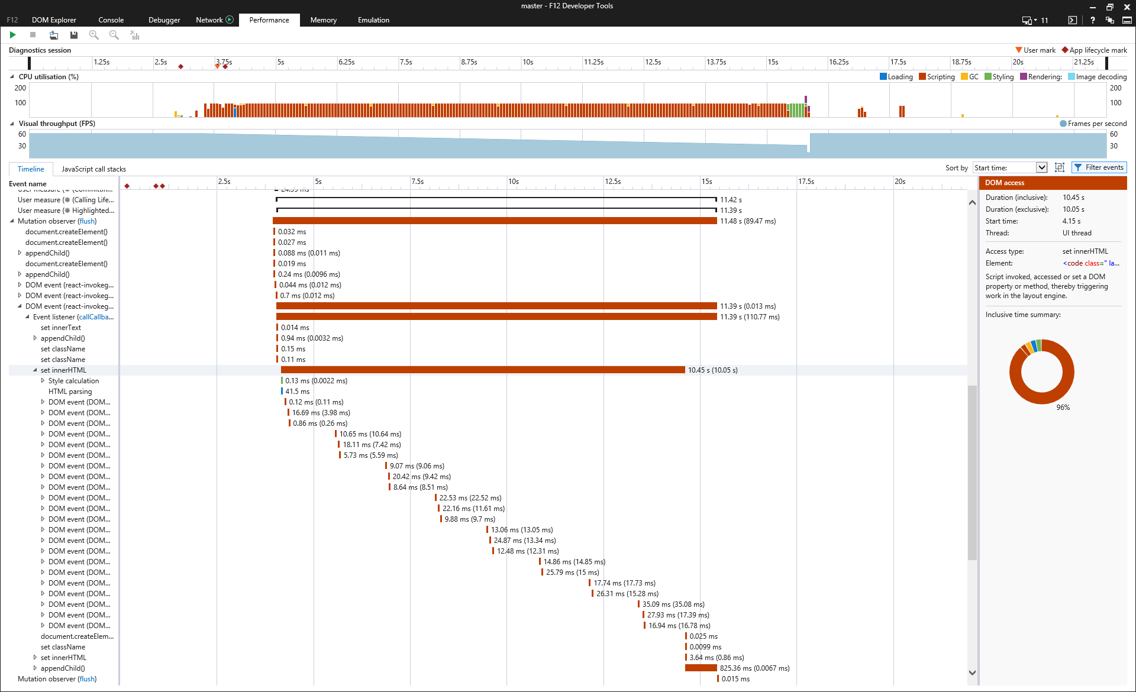
Task: Zoom out on the performance timeline
Action: tap(114, 35)
